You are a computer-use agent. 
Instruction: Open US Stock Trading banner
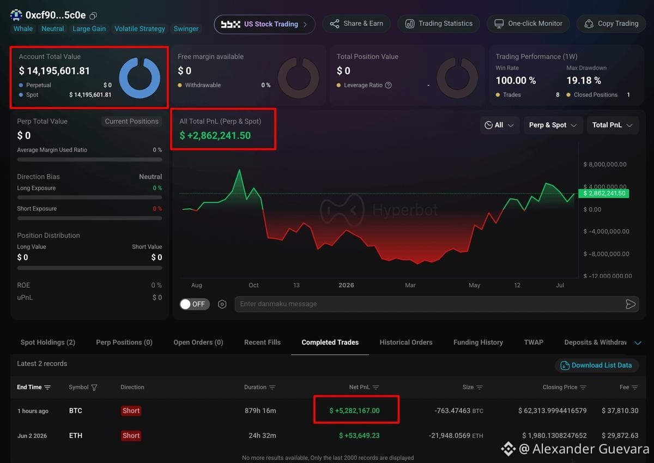coord(264,24)
